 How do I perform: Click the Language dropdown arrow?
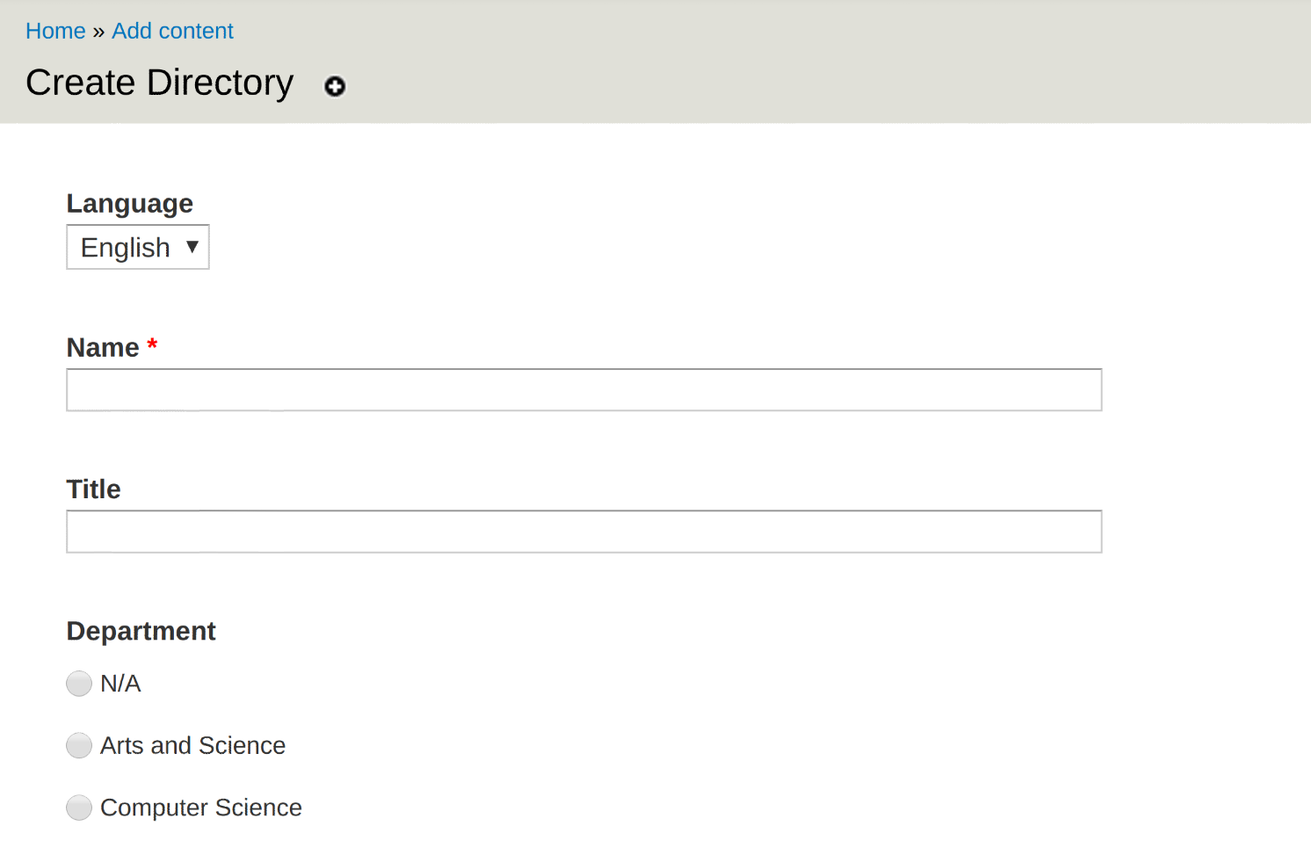tap(192, 247)
